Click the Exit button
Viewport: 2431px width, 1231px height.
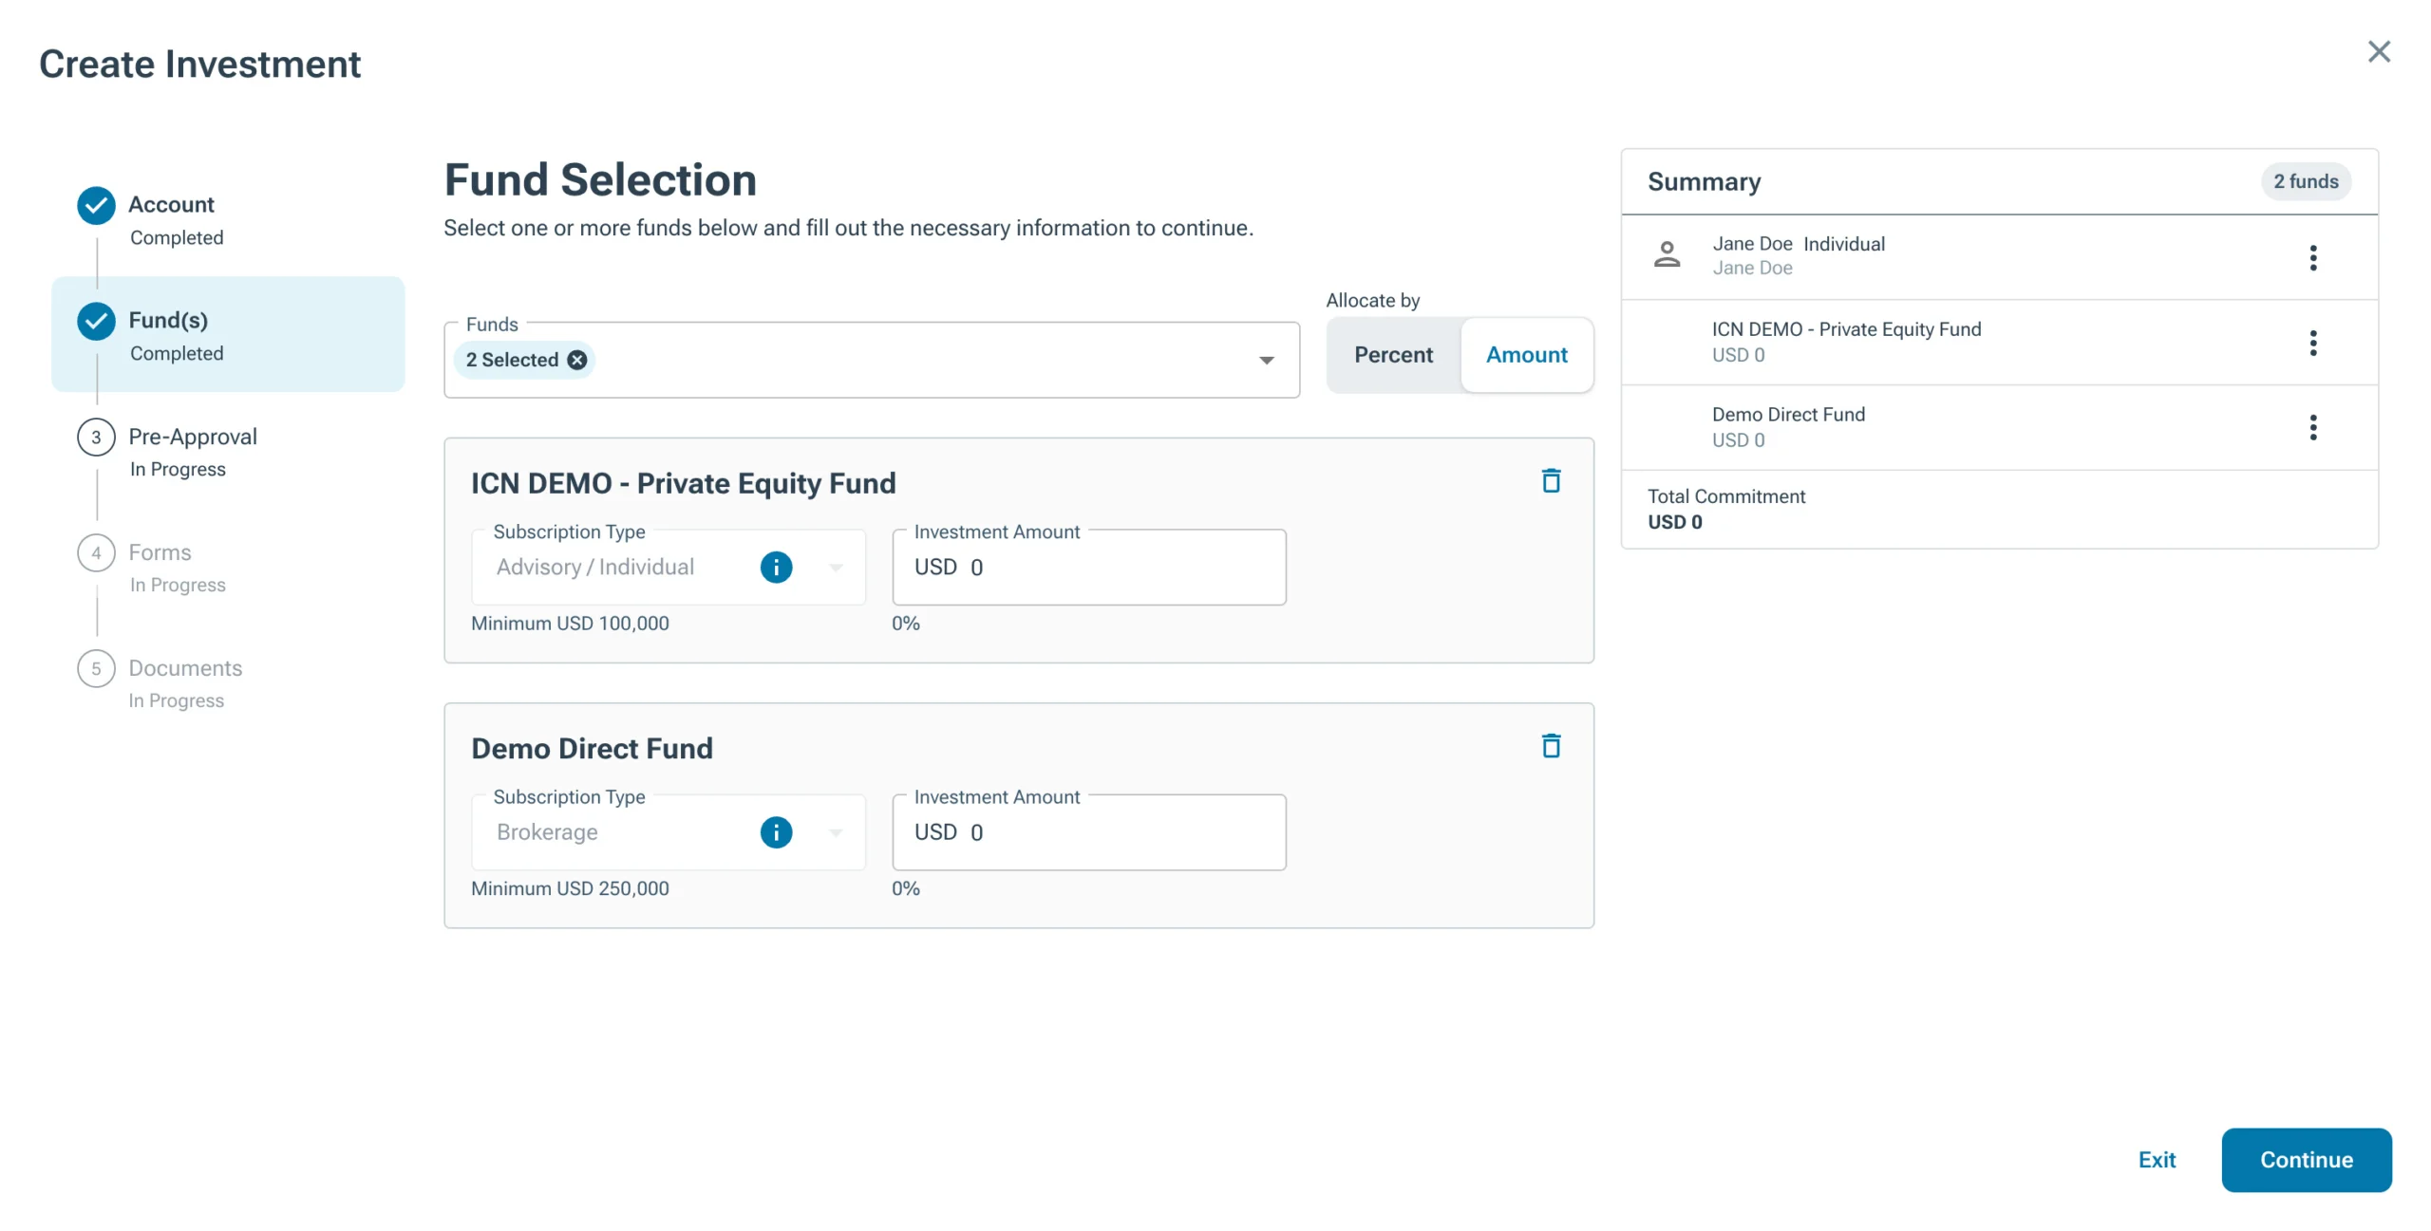[x=2157, y=1160]
